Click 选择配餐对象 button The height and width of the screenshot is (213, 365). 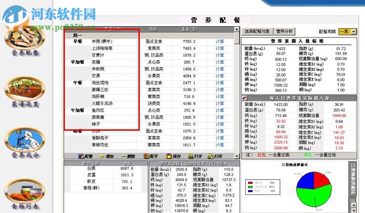tap(257, 31)
